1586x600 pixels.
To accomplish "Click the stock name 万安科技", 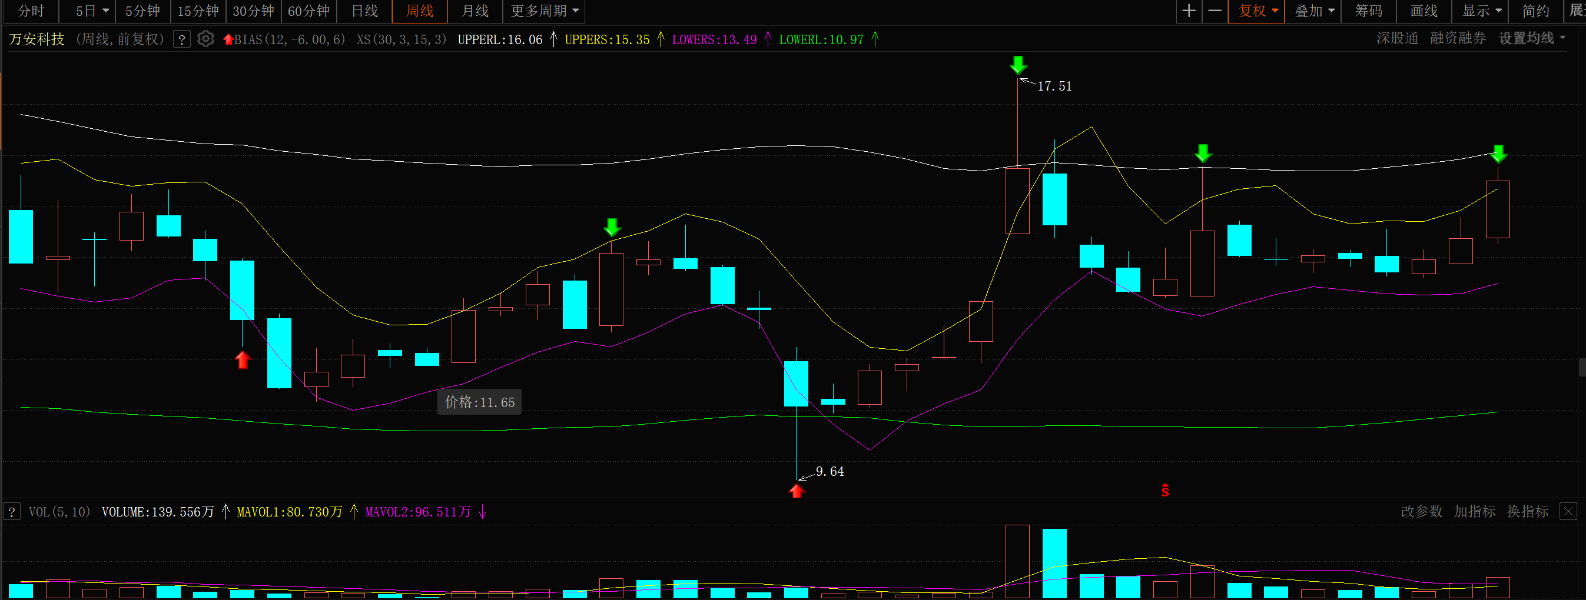I will click(37, 39).
